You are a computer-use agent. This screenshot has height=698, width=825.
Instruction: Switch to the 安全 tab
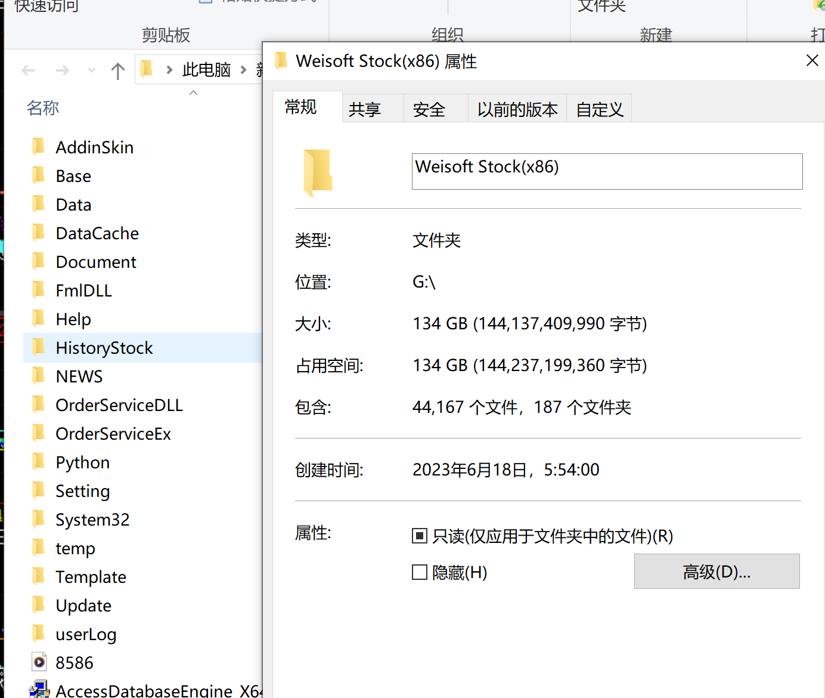click(435, 109)
